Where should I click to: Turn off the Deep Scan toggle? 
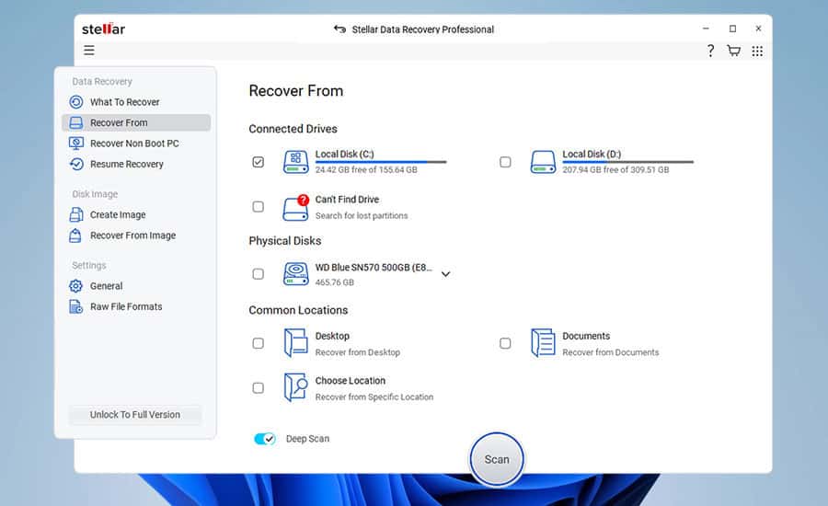(x=265, y=439)
